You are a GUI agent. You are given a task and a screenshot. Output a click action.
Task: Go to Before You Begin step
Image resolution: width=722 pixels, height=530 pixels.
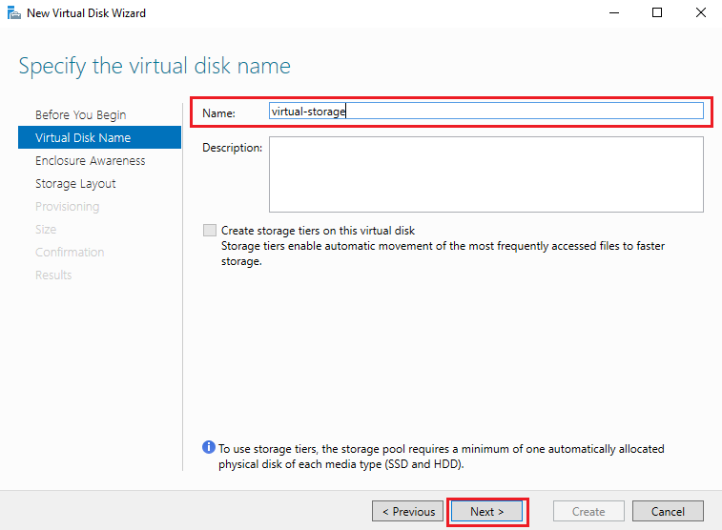[x=80, y=114]
